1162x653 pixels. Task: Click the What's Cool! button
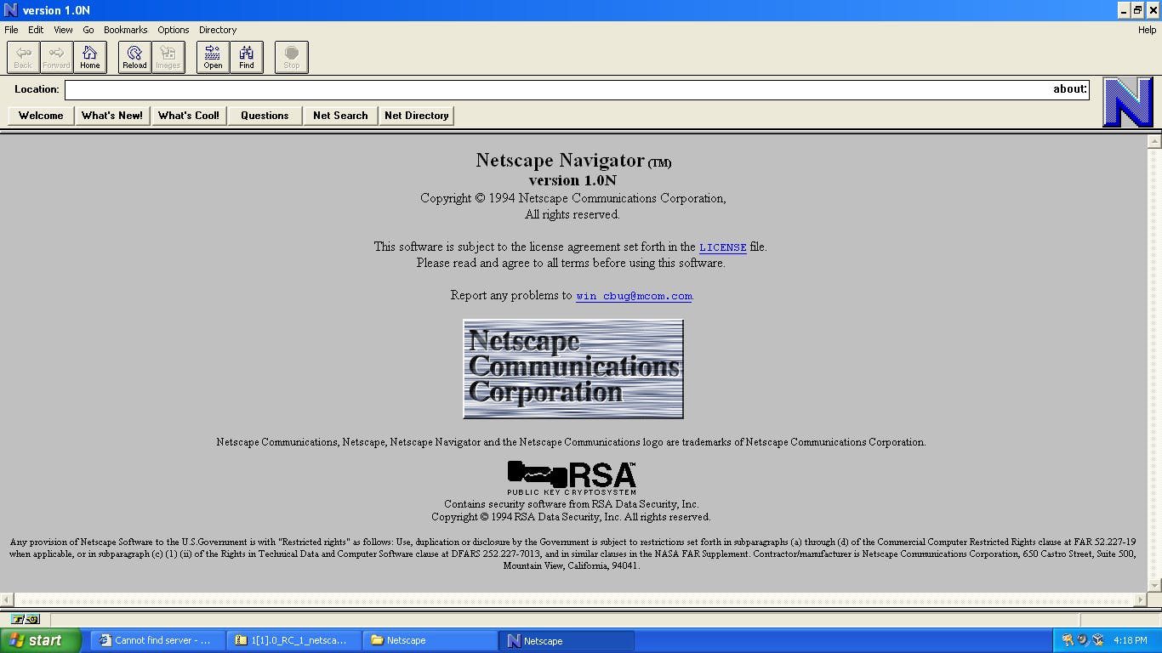coord(189,116)
